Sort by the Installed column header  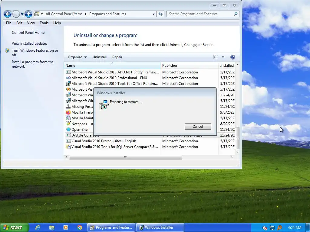[227, 66]
